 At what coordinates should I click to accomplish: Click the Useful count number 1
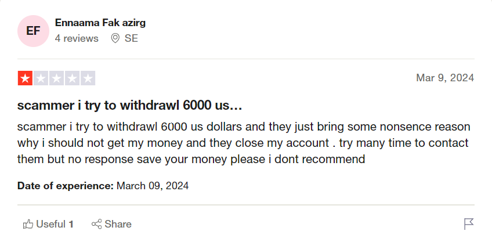(71, 224)
